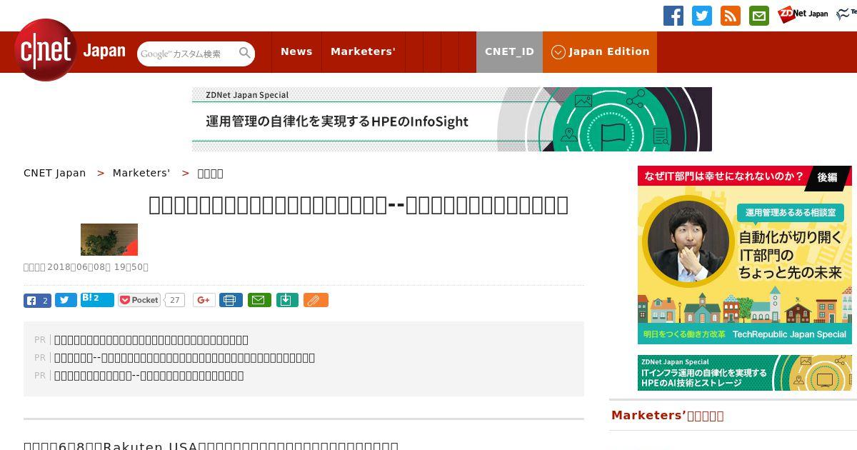Open the Marketers' menu in nav bar
The width and height of the screenshot is (857, 450).
point(363,51)
